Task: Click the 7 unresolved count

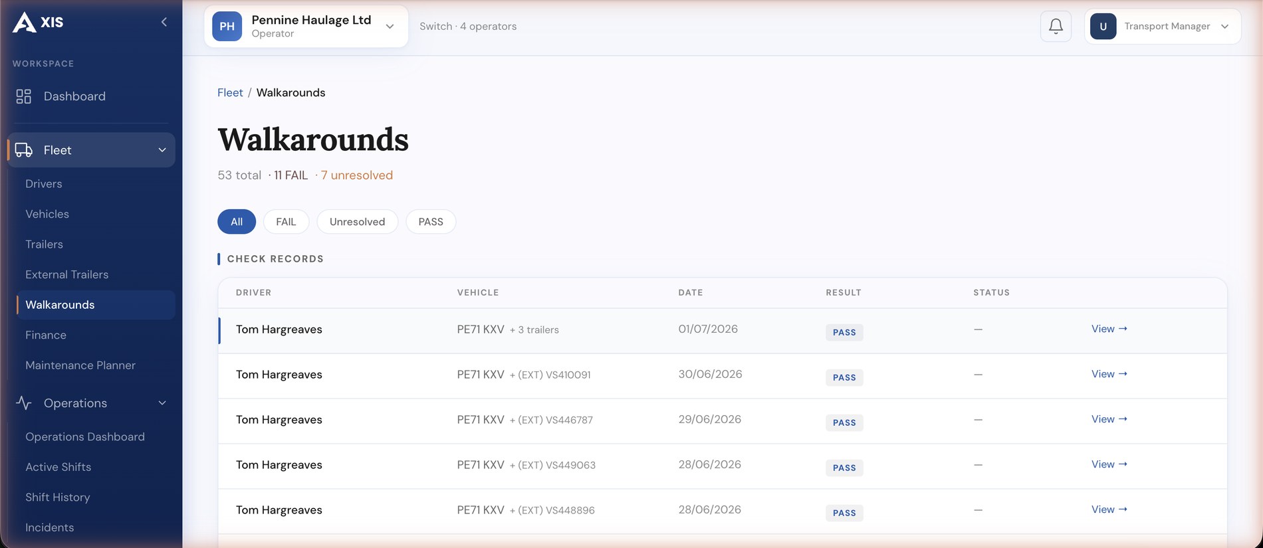Action: (357, 175)
